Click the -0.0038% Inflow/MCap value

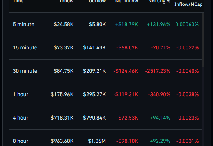click(188, 94)
